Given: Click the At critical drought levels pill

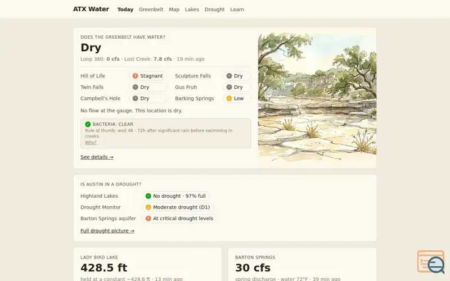Looking at the screenshot, I should pos(179,218).
